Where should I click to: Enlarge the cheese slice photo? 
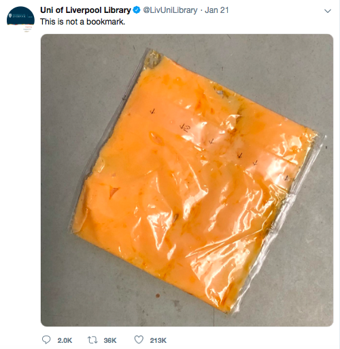click(187, 180)
